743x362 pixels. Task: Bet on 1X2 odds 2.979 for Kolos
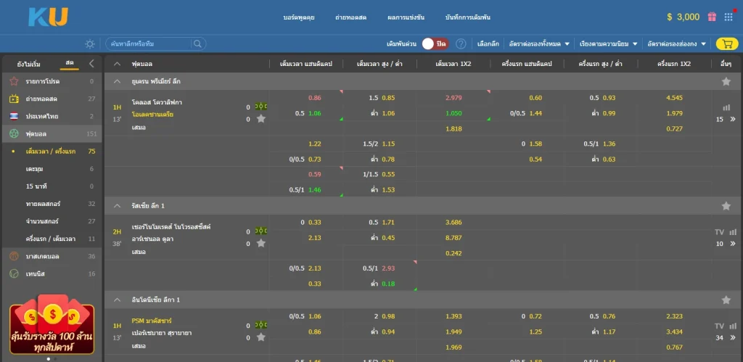[453, 98]
